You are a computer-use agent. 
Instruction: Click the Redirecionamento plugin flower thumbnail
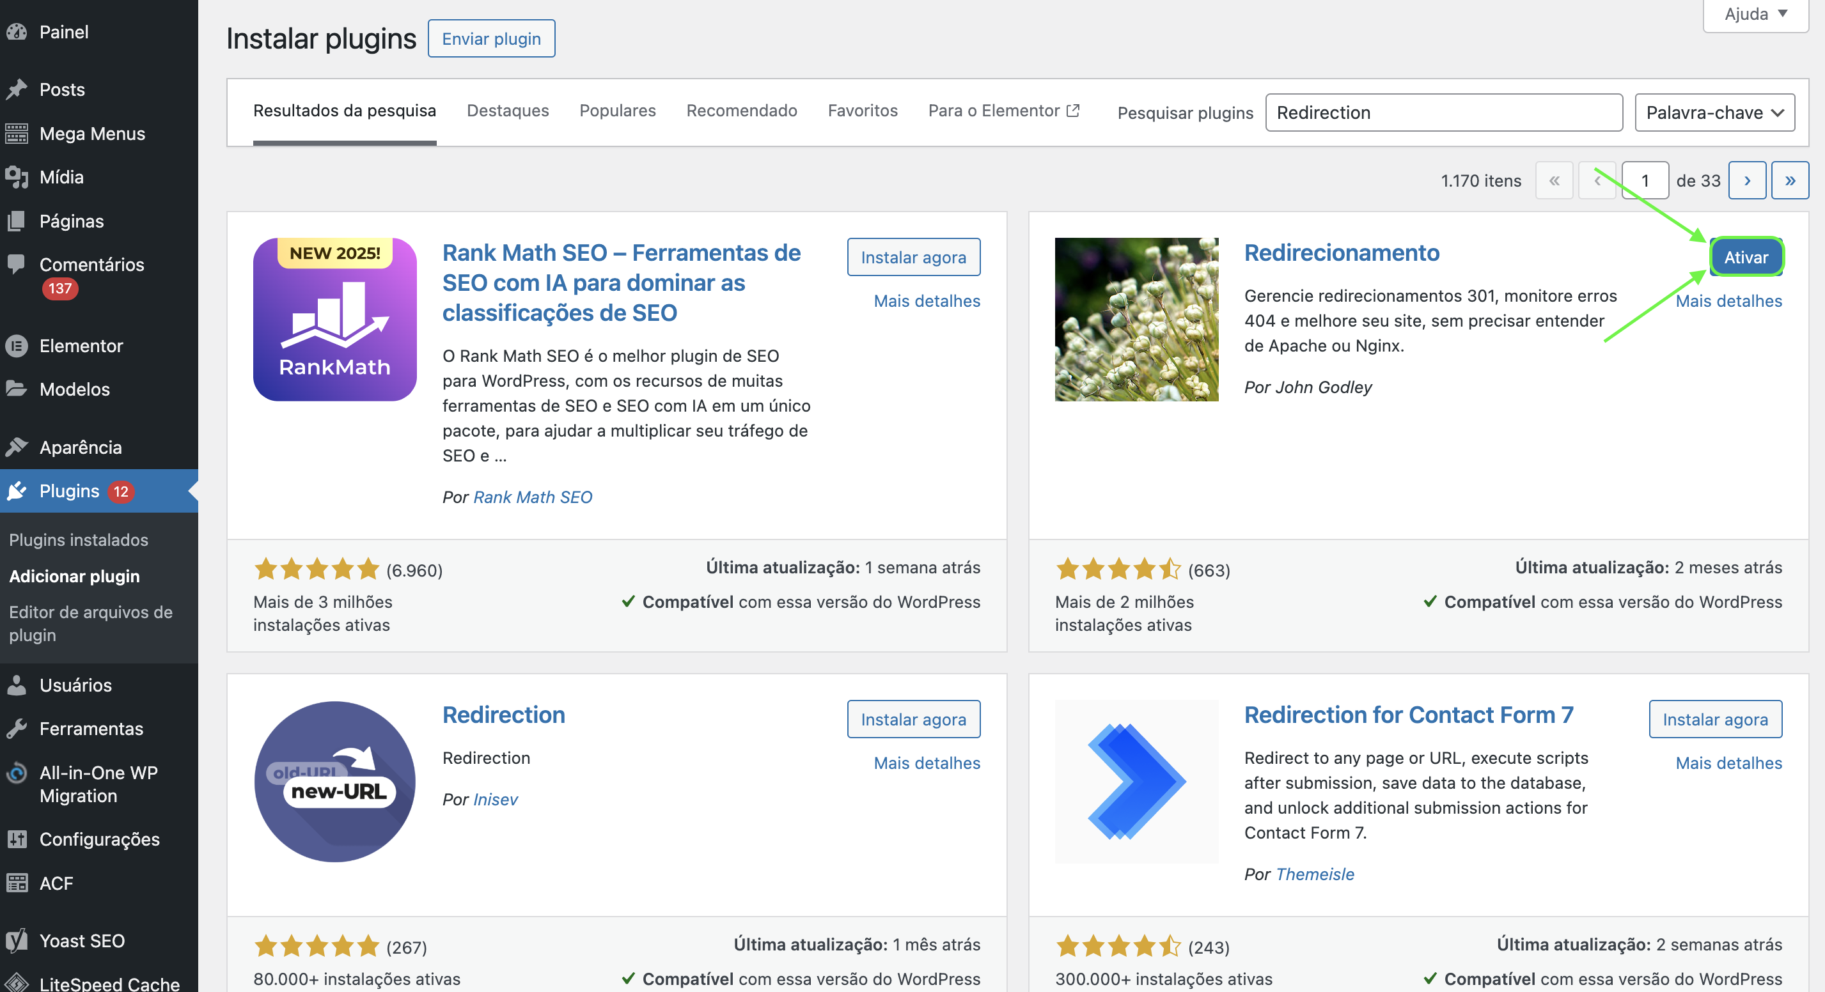[x=1136, y=320]
